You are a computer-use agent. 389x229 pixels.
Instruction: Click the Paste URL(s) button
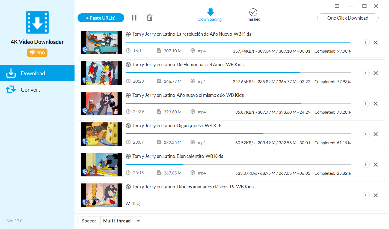tap(101, 18)
